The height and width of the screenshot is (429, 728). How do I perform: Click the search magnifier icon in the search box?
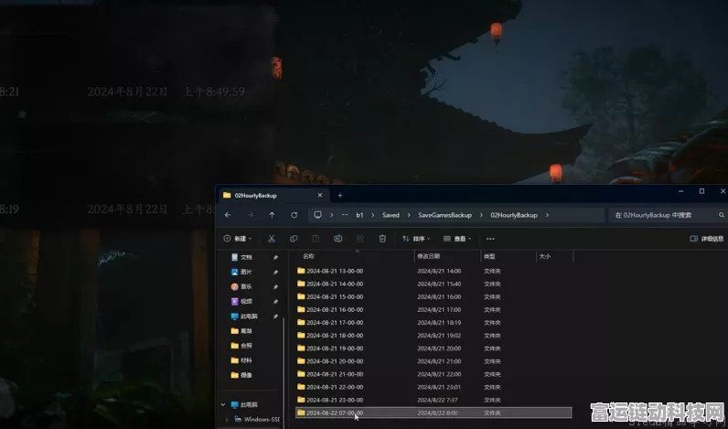pos(722,215)
